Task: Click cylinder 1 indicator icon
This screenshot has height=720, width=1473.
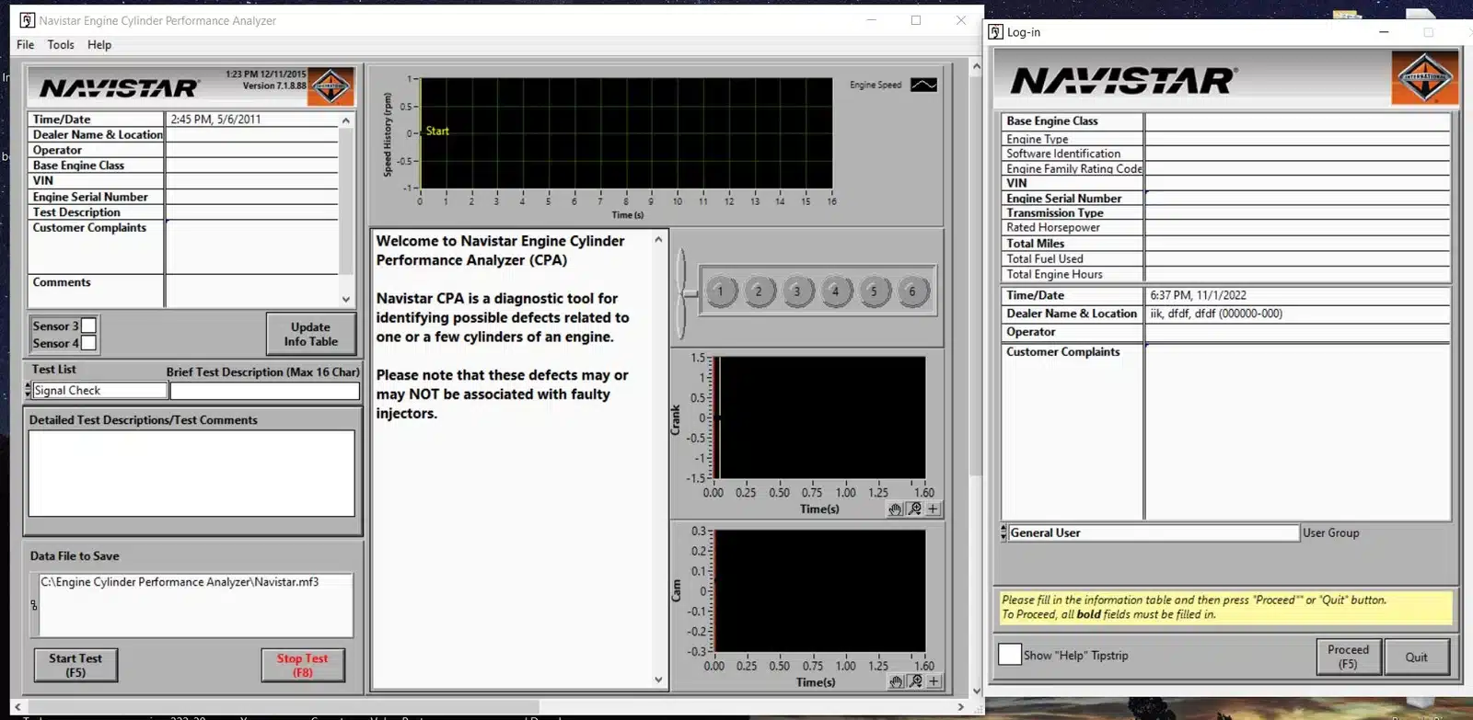Action: point(721,291)
